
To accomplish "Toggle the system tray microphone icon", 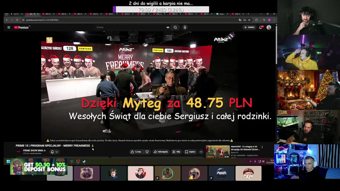I will [255, 161].
